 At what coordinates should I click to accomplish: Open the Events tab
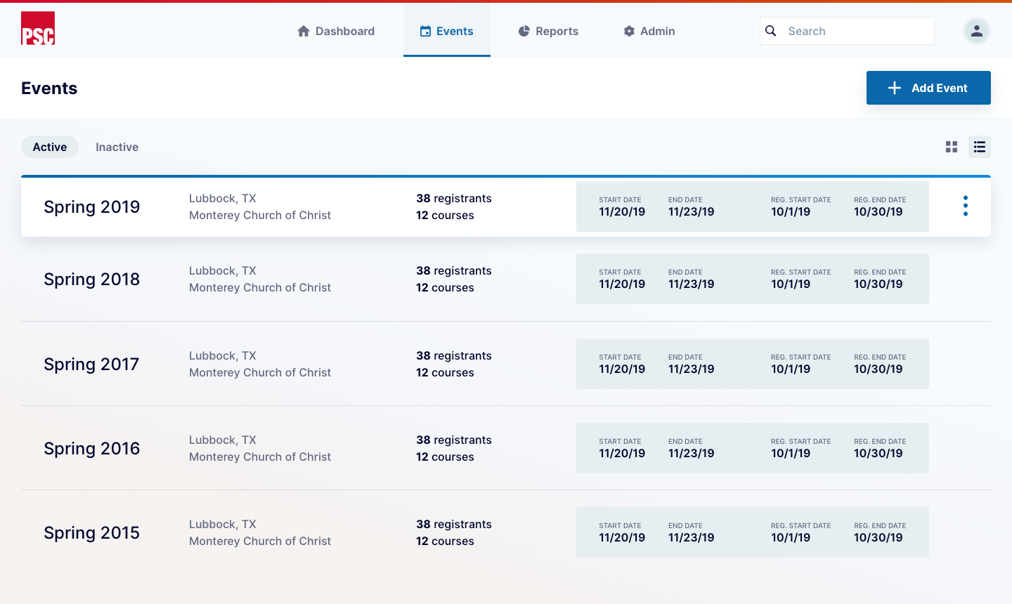click(x=447, y=31)
